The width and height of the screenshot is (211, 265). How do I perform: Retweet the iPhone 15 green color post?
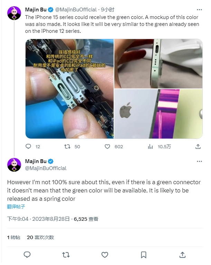click(x=67, y=146)
